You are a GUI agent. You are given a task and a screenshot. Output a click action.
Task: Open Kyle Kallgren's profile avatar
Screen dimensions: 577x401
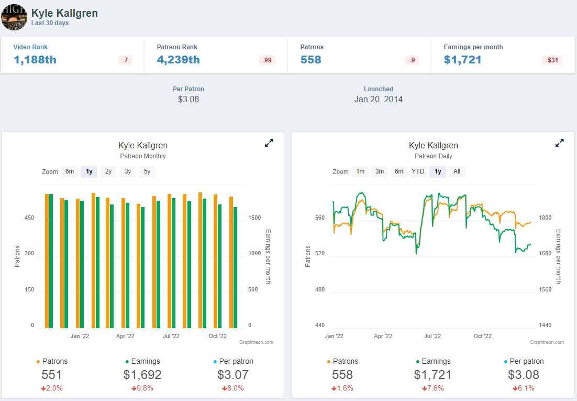14,17
